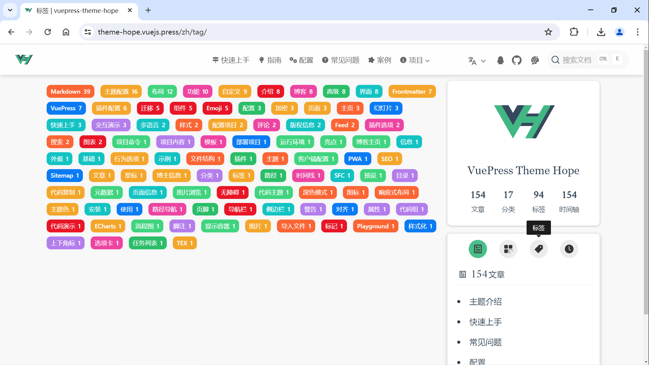Select the tags tab icon in the sidebar
The width and height of the screenshot is (649, 365).
(538, 249)
